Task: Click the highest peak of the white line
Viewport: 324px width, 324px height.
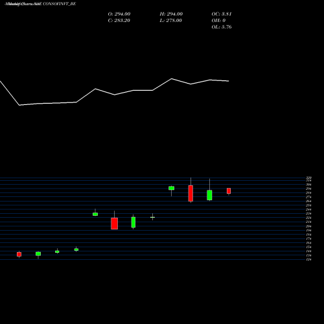Action: pyautogui.click(x=172, y=79)
